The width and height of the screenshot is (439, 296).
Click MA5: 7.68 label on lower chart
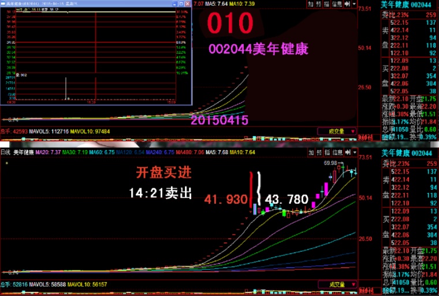(x=217, y=152)
